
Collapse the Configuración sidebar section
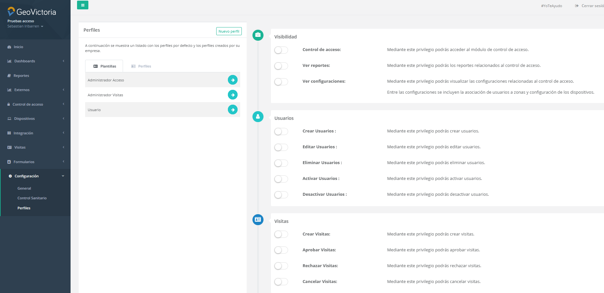click(x=36, y=176)
